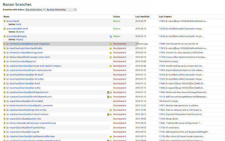Click the branch icon beside export-reject-question branch
Screen dimensions: 225x141
coord(5,70)
